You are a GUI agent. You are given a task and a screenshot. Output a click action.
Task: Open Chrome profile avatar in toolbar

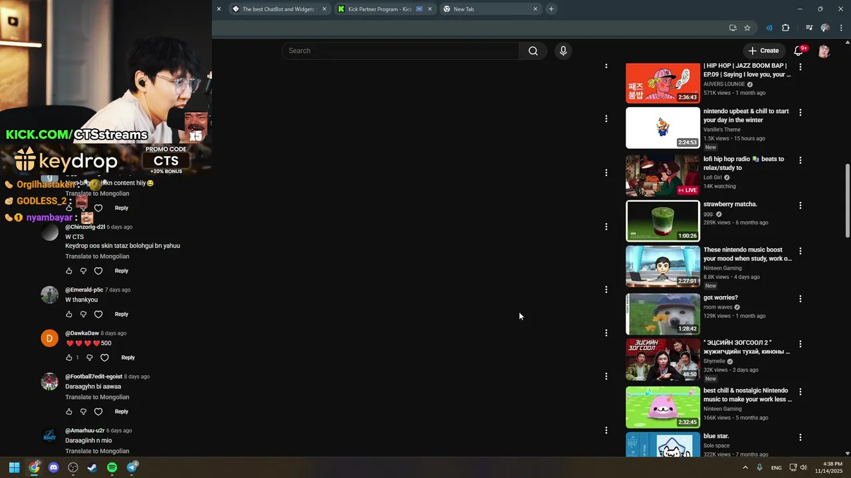tap(825, 28)
